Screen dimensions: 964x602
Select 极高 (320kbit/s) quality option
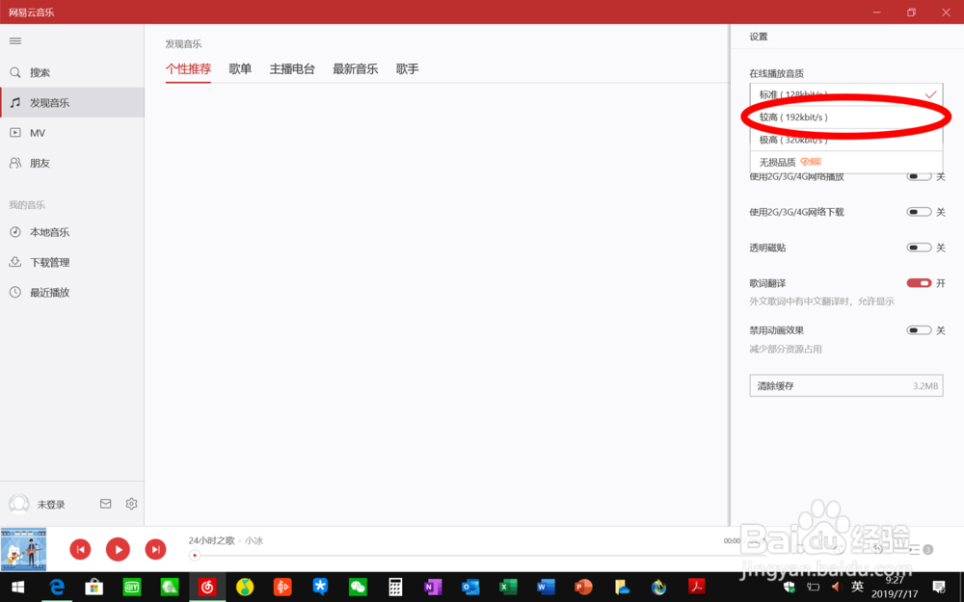[846, 140]
